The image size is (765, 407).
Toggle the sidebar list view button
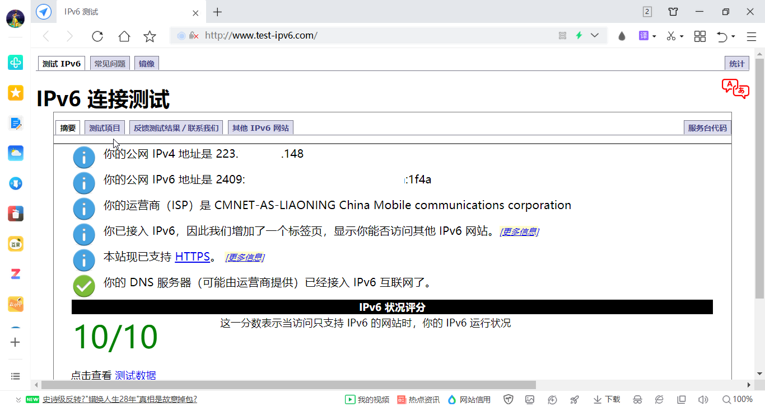[16, 376]
